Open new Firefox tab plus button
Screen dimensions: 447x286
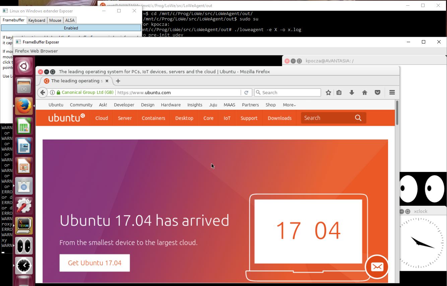(x=118, y=81)
